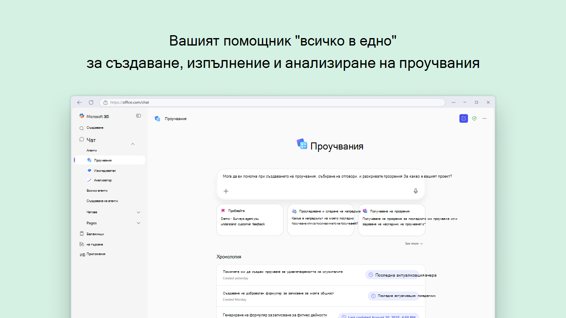Expand the Чатове section
This screenshot has height=318, width=566.
(x=138, y=212)
